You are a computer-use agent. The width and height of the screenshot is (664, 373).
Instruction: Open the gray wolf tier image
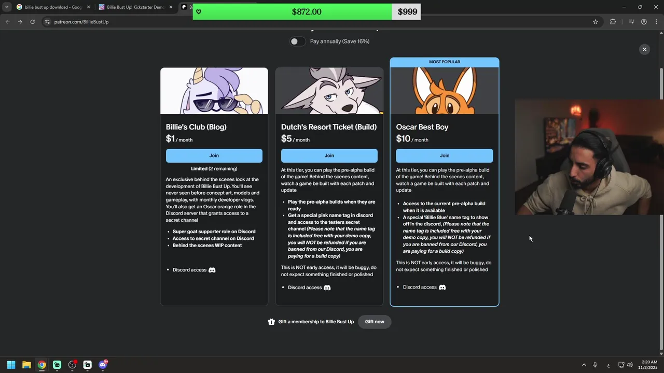point(329,91)
